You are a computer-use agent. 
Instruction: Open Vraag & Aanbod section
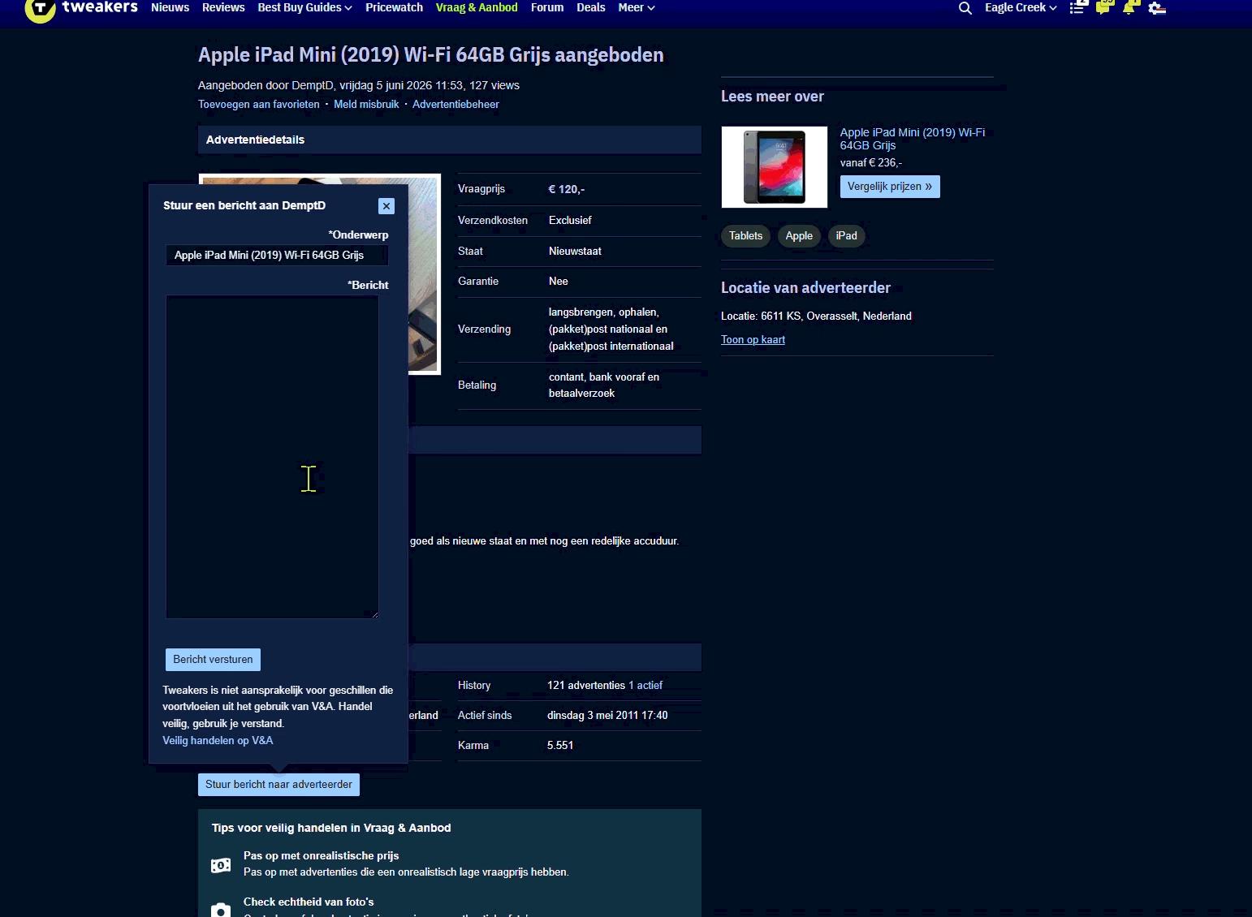pyautogui.click(x=477, y=7)
